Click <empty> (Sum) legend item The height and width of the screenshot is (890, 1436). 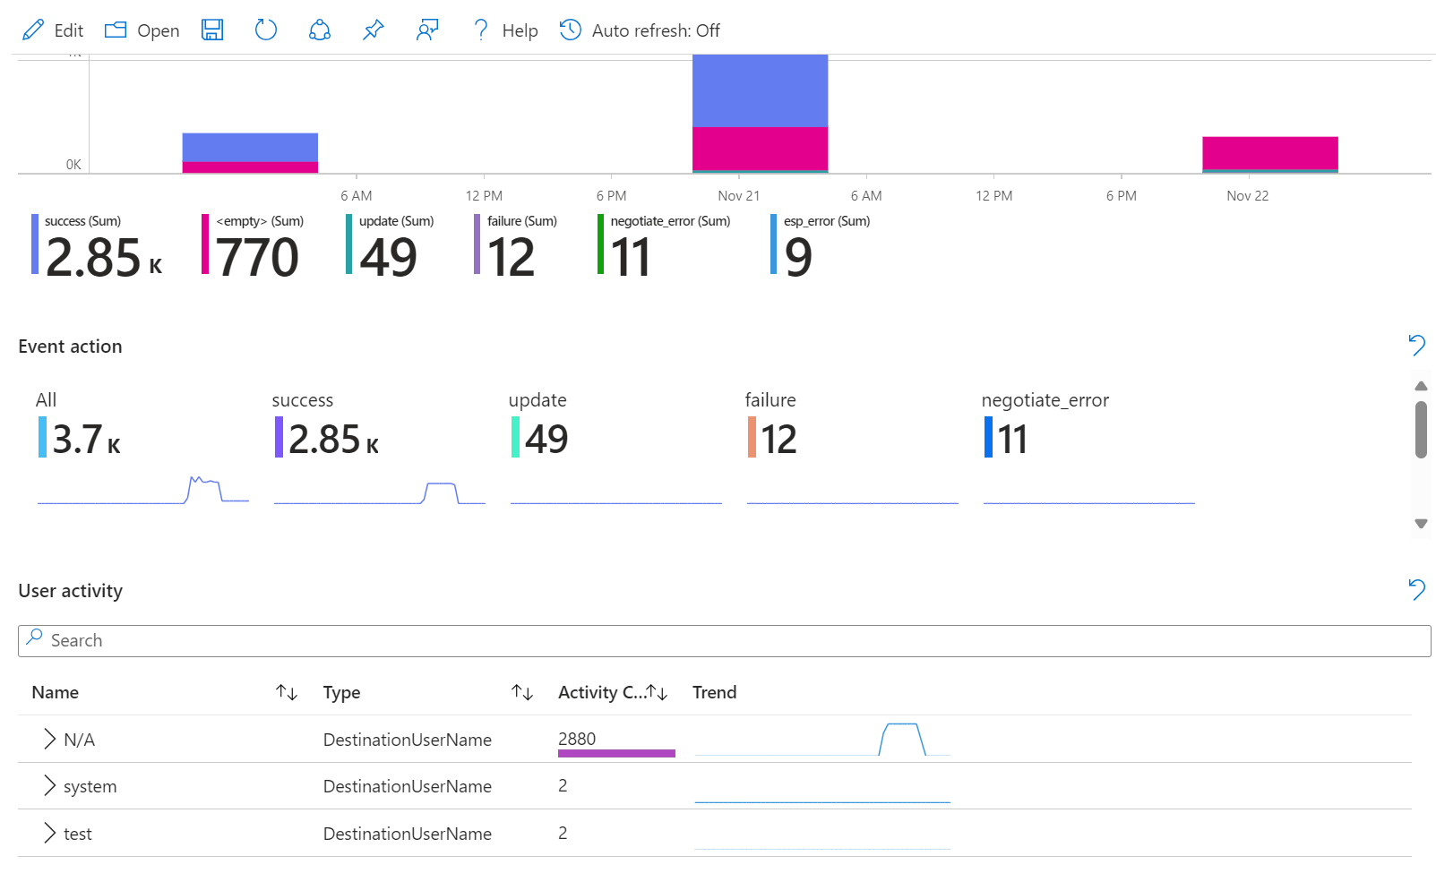click(x=253, y=246)
